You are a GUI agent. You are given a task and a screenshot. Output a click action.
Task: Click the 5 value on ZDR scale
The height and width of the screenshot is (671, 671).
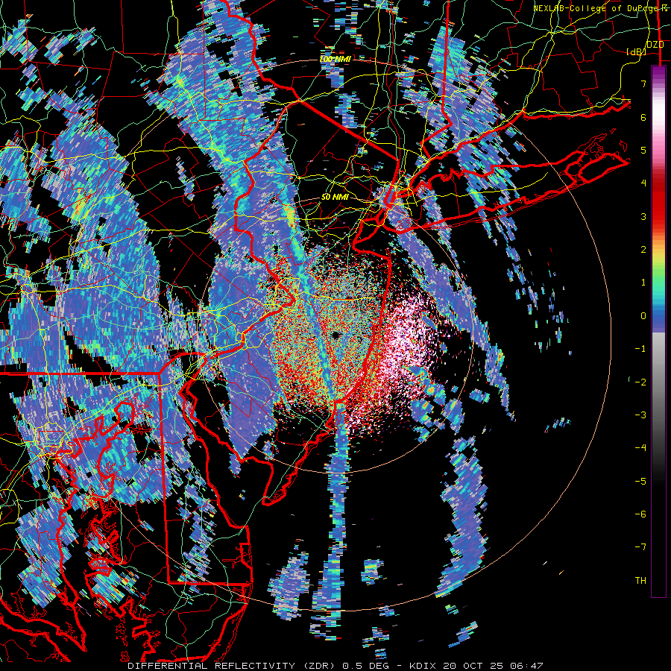pos(643,150)
